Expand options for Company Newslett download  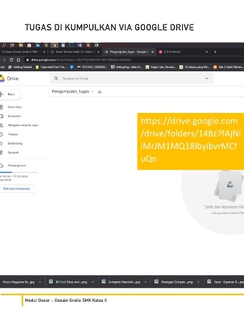(x=146, y=282)
